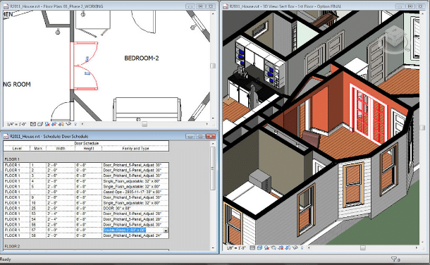Screen dimensions: 430x265
Task: Select the DOOR: 30" x 80" type cell
Action: pyautogui.click(x=135, y=209)
